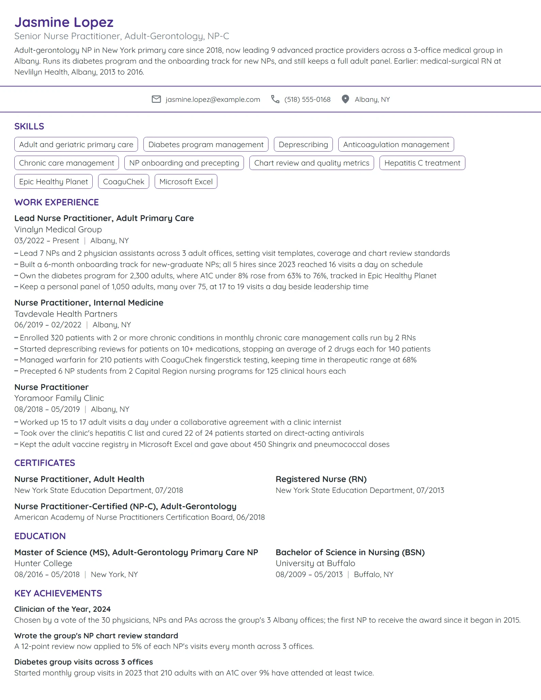Click the CERTIFICATES section heading
The height and width of the screenshot is (700, 541).
click(45, 463)
